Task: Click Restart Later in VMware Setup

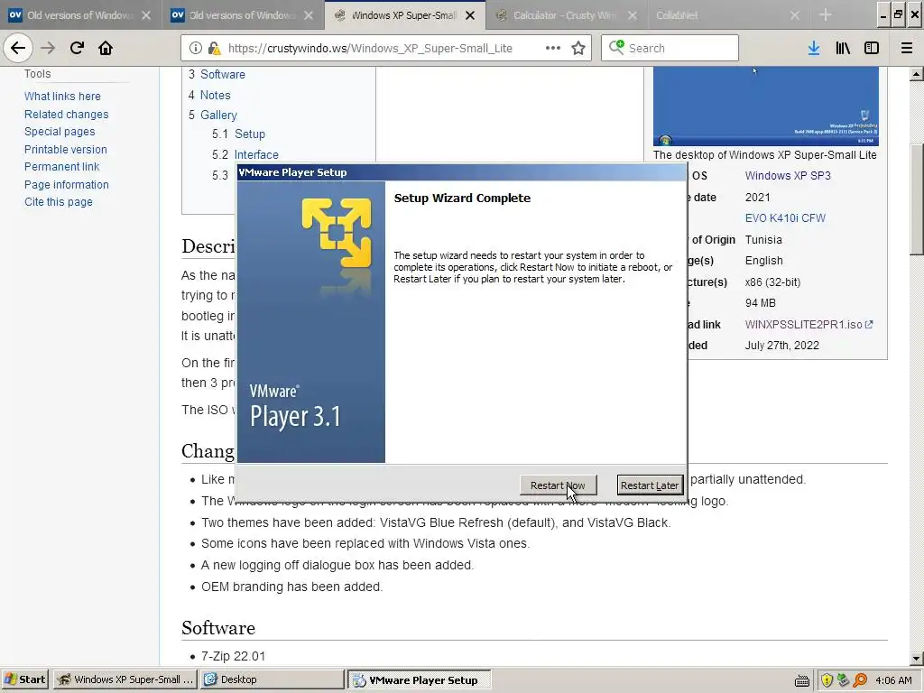Action: pyautogui.click(x=650, y=485)
